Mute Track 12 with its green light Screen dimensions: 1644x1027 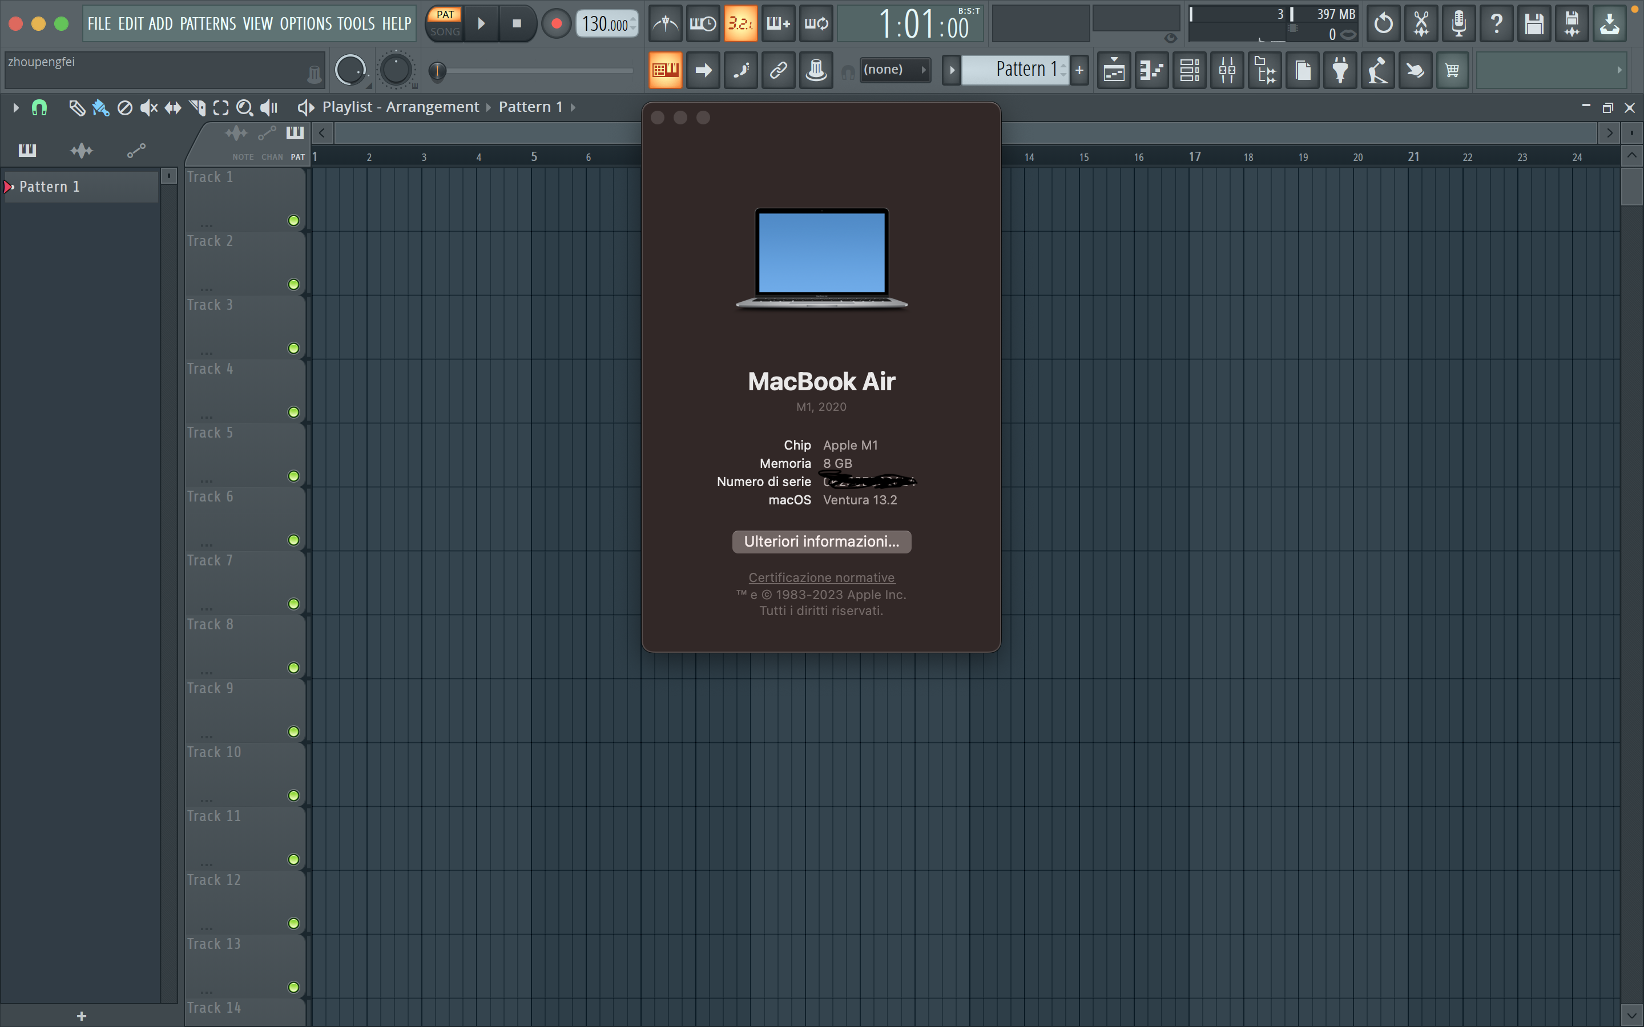293,923
